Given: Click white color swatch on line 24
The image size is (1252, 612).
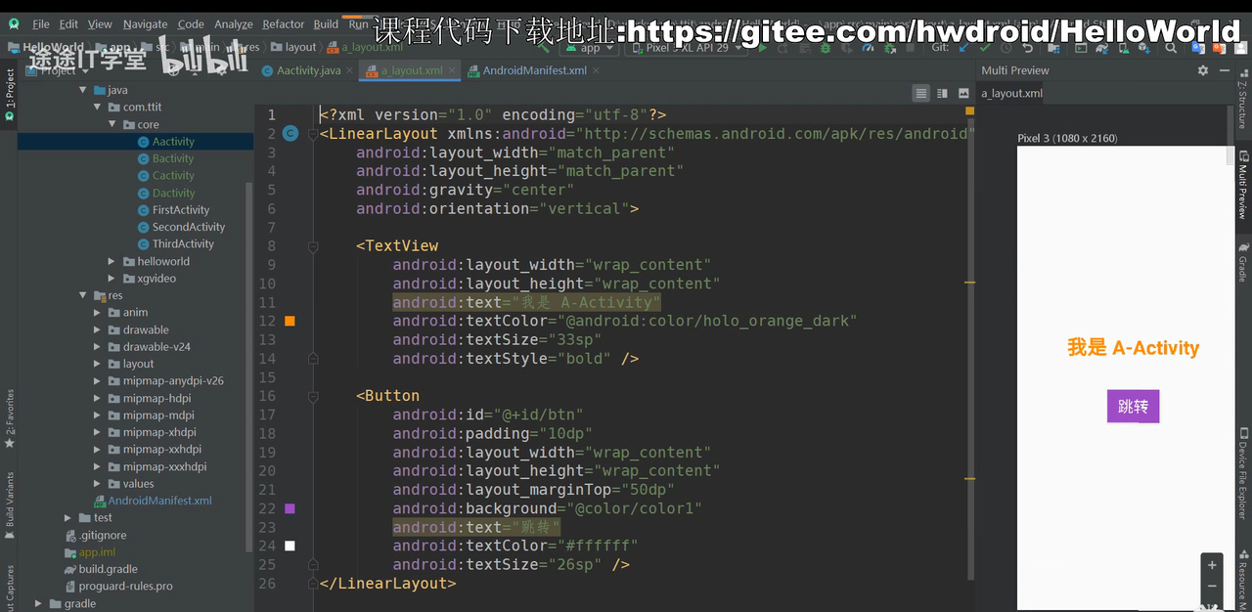Looking at the screenshot, I should (290, 546).
